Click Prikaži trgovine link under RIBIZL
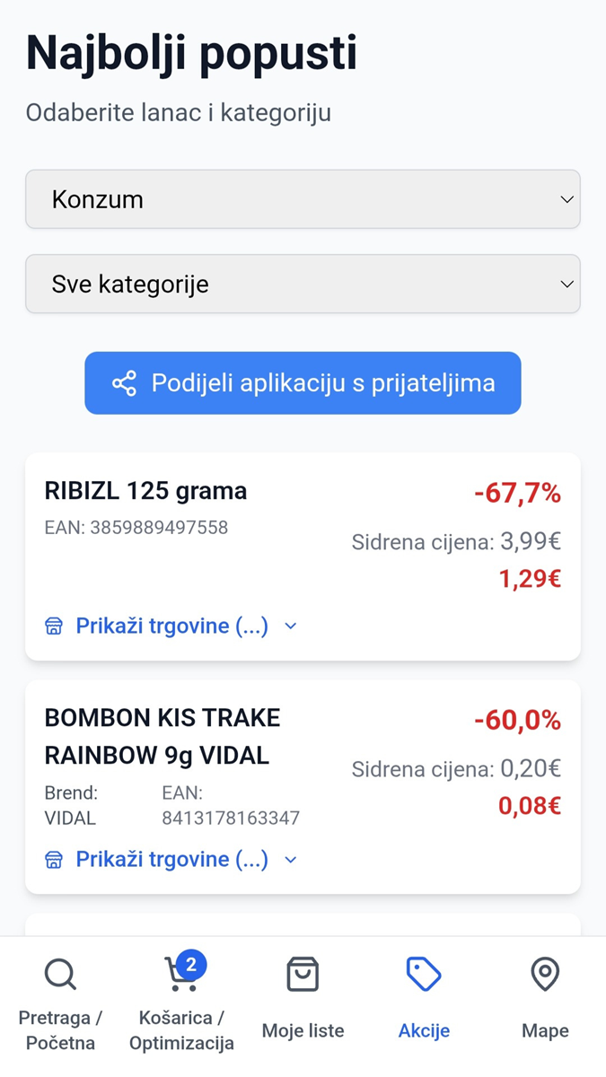The image size is (606, 1077). (x=171, y=626)
